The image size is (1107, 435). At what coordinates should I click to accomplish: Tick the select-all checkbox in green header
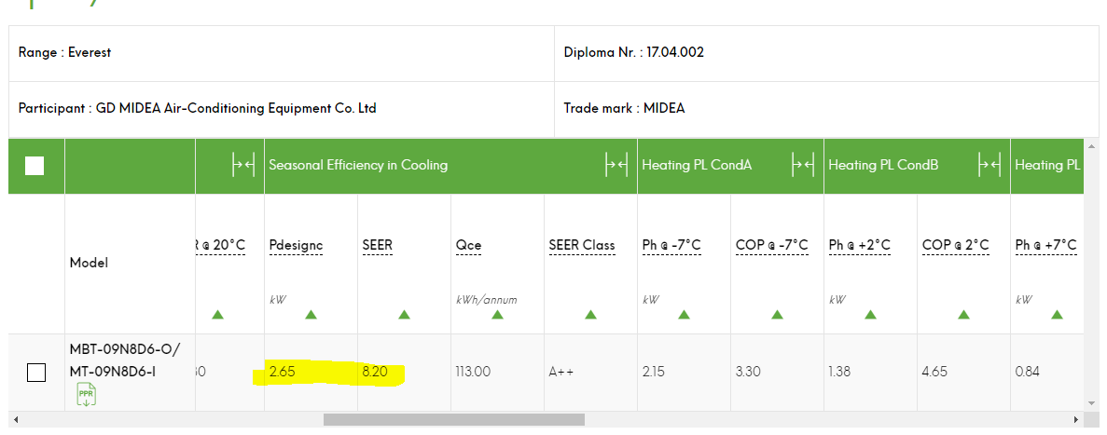35,166
